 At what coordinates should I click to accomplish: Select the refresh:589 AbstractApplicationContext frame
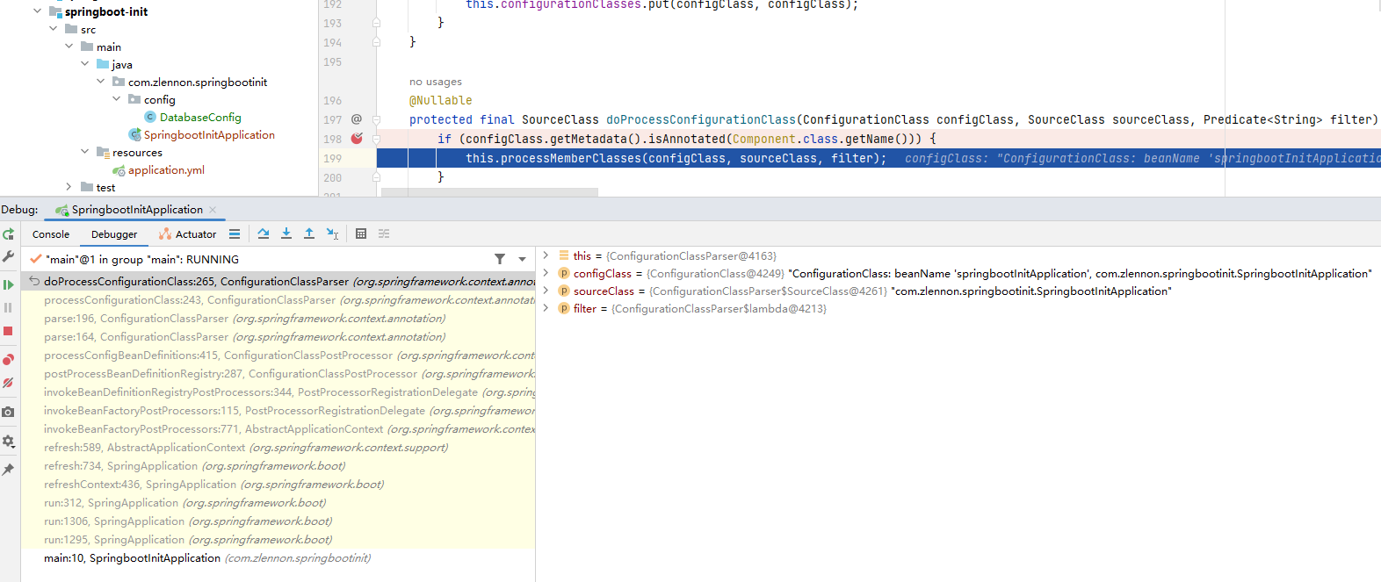coord(278,448)
